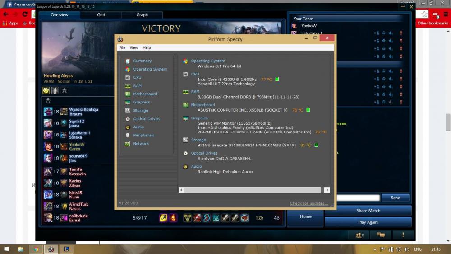Switch to the Grid tab in League client
451x254 pixels.
coord(101,15)
